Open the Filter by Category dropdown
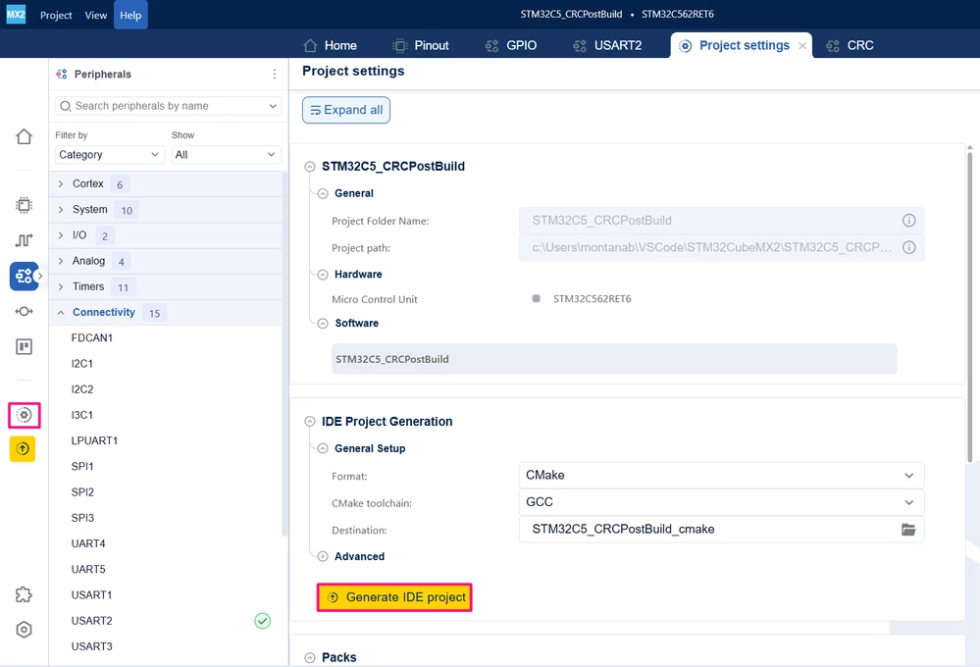Viewport: 980px width, 667px height. pos(109,154)
